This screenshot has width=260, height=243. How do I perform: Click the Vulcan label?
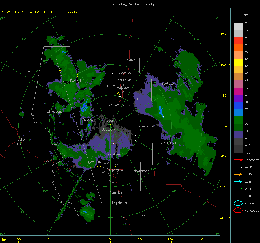147,215
